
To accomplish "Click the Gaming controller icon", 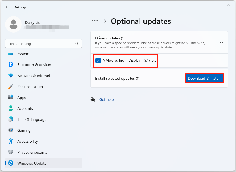I will tap(10, 130).
